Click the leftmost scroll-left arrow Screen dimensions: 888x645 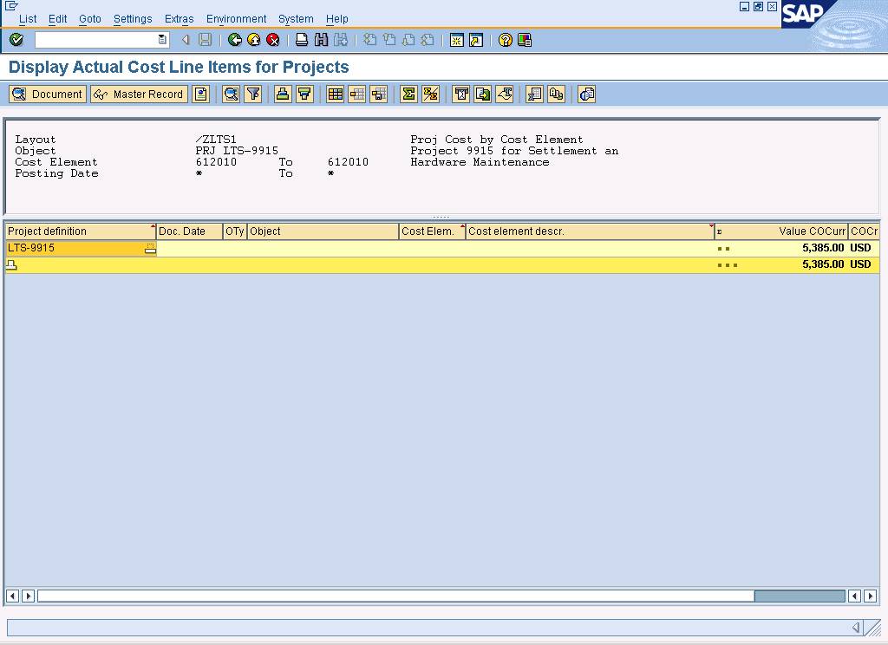click(x=12, y=596)
